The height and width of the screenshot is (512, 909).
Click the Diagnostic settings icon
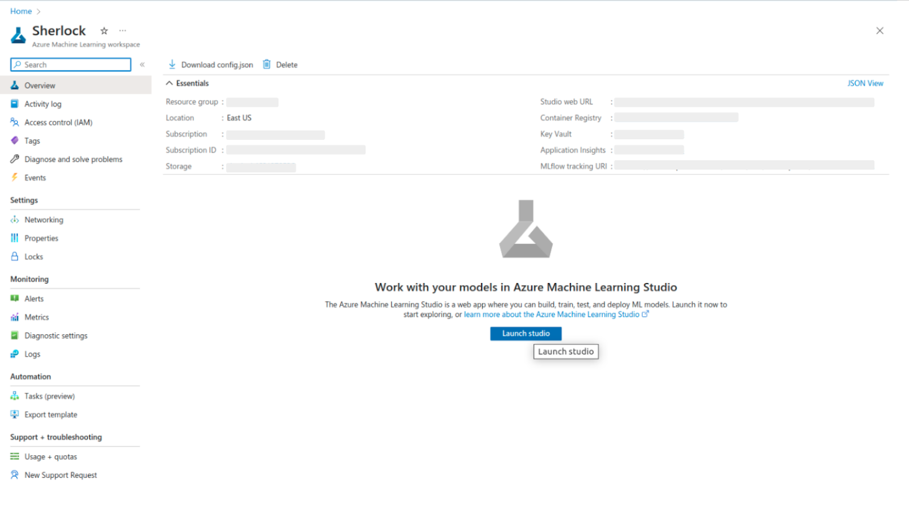tap(15, 335)
